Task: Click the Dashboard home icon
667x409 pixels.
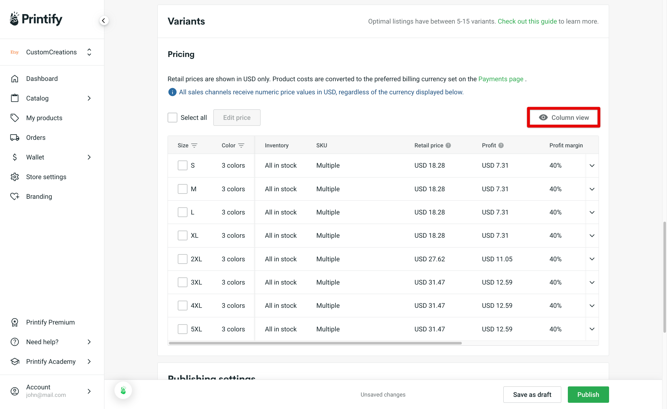Action: click(15, 78)
